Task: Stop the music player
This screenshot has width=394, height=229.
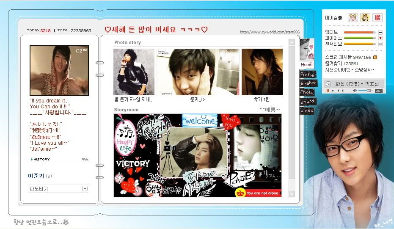Action: [333, 91]
